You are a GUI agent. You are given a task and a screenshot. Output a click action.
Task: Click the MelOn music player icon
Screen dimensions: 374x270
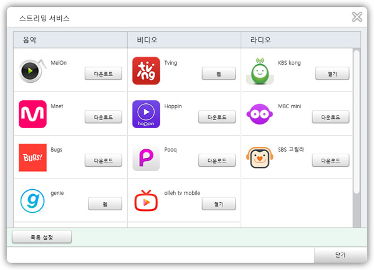(32, 71)
